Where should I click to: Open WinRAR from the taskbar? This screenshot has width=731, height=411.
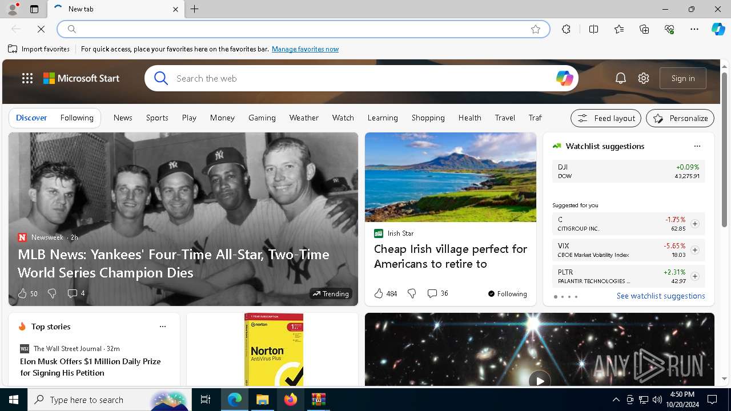[318, 400]
